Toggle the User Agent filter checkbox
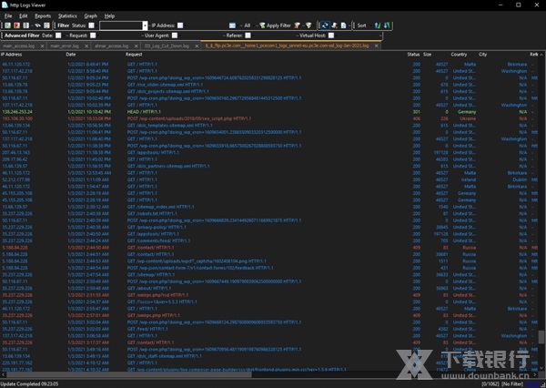Viewport: 546px width, 388px height. tap(175, 36)
